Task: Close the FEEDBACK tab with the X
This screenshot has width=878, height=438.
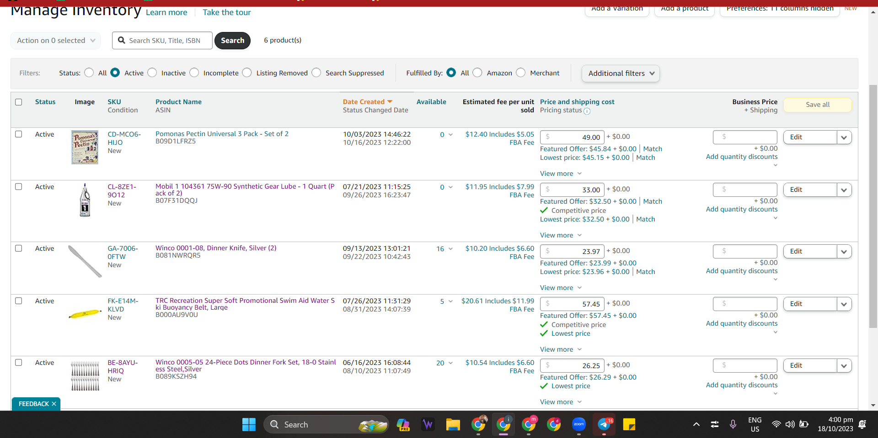Action: click(x=54, y=404)
